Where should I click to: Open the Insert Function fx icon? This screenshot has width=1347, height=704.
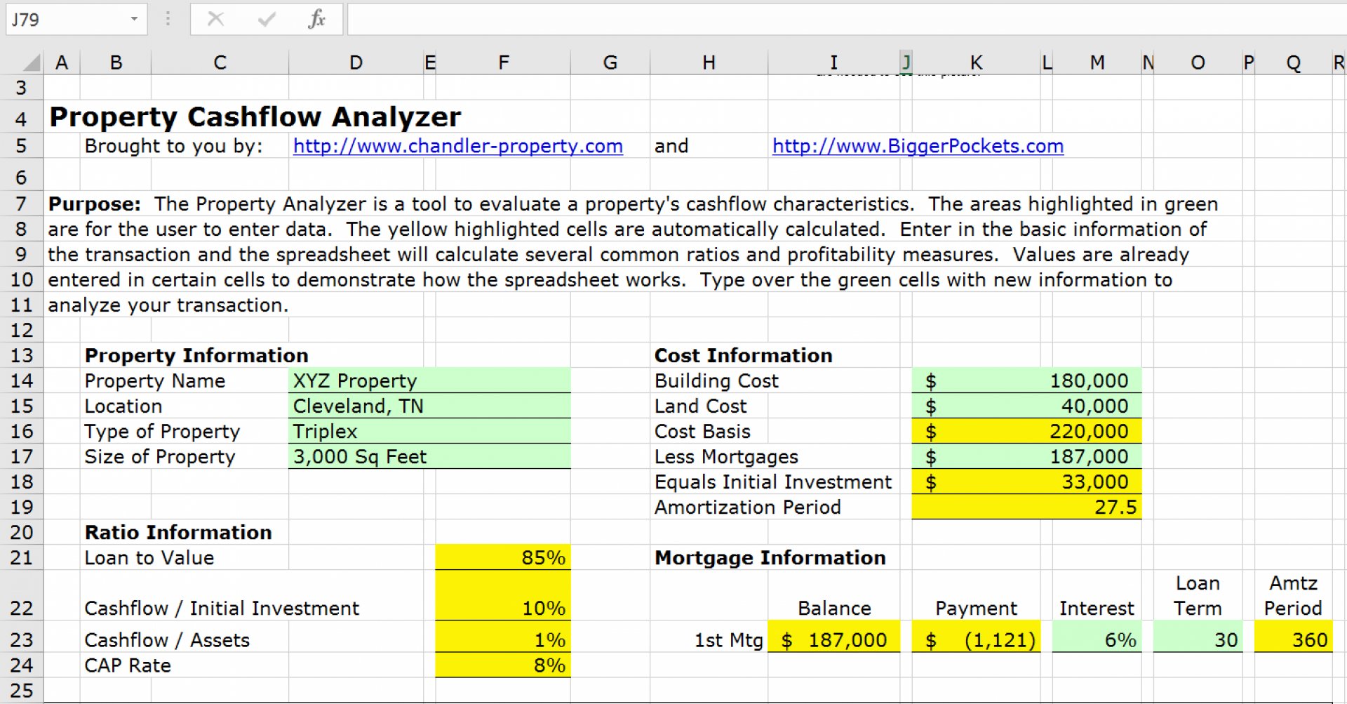point(316,19)
